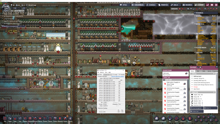
Task: Select the Deconstruct tool
Action: click(183, 119)
